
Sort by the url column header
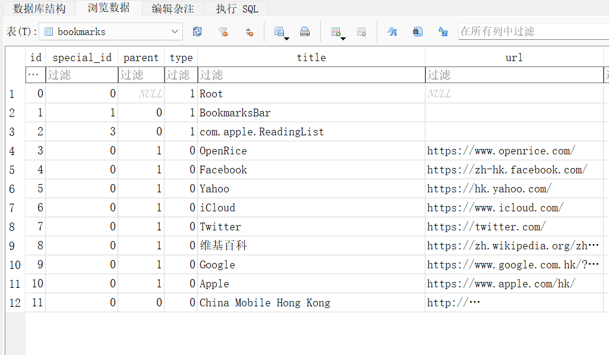tap(514, 58)
